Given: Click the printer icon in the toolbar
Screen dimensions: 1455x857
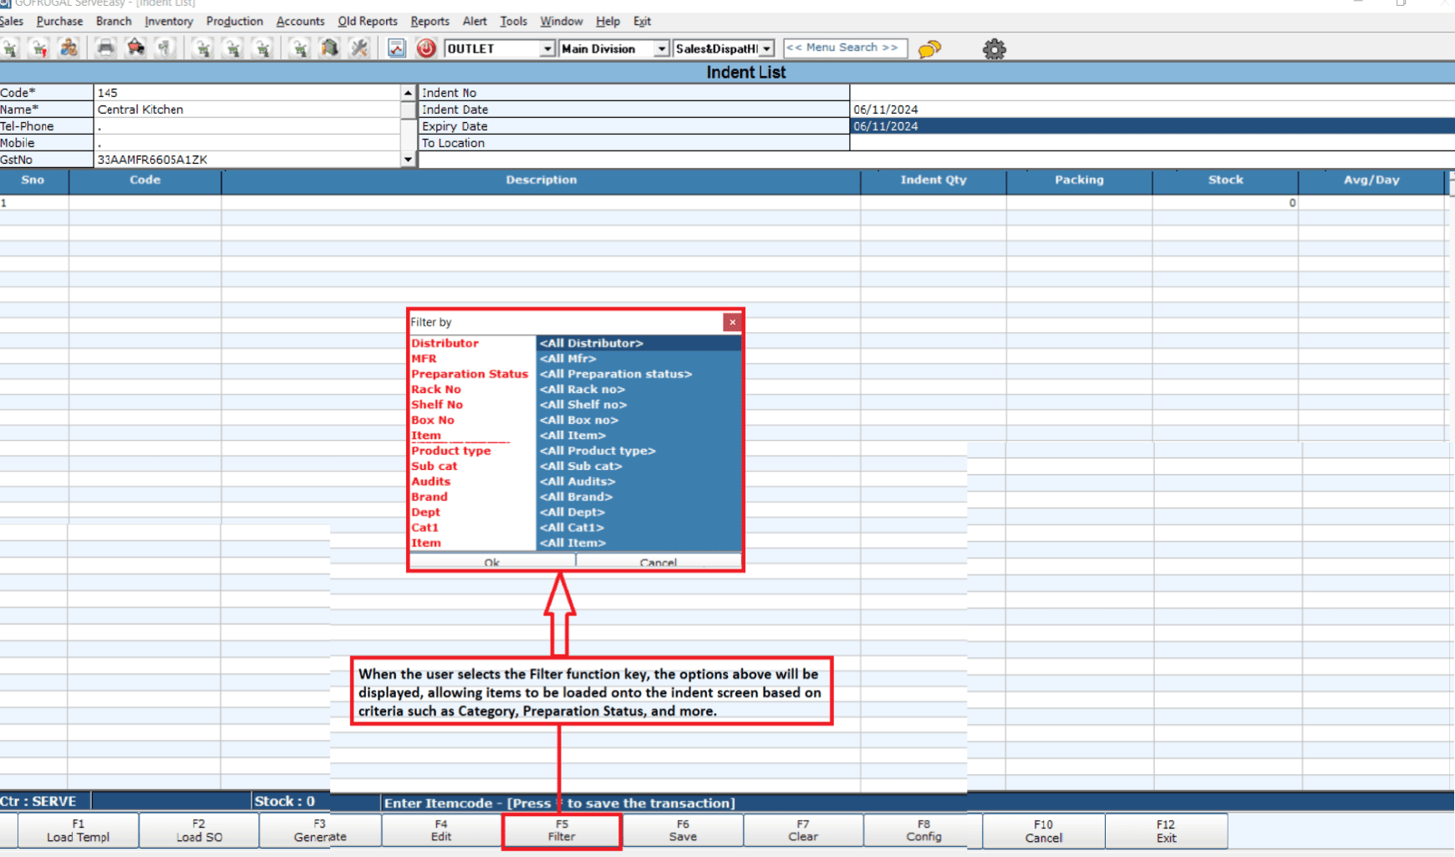Looking at the screenshot, I should [105, 48].
